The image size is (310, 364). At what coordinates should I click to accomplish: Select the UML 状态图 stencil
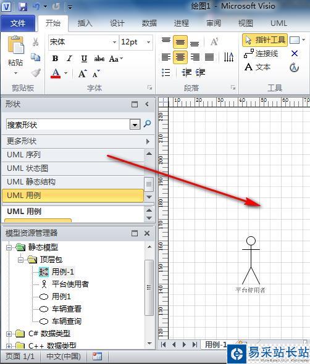click(73, 168)
